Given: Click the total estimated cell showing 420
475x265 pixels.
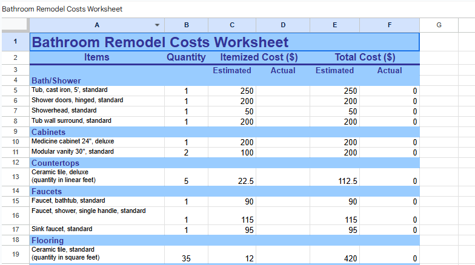Looking at the screenshot, I should [334, 258].
